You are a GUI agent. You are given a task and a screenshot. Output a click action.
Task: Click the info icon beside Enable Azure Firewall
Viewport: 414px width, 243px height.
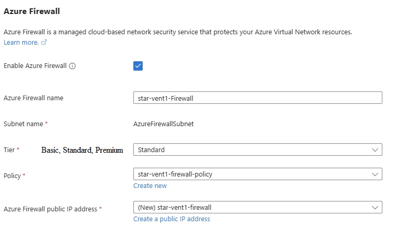pos(73,66)
